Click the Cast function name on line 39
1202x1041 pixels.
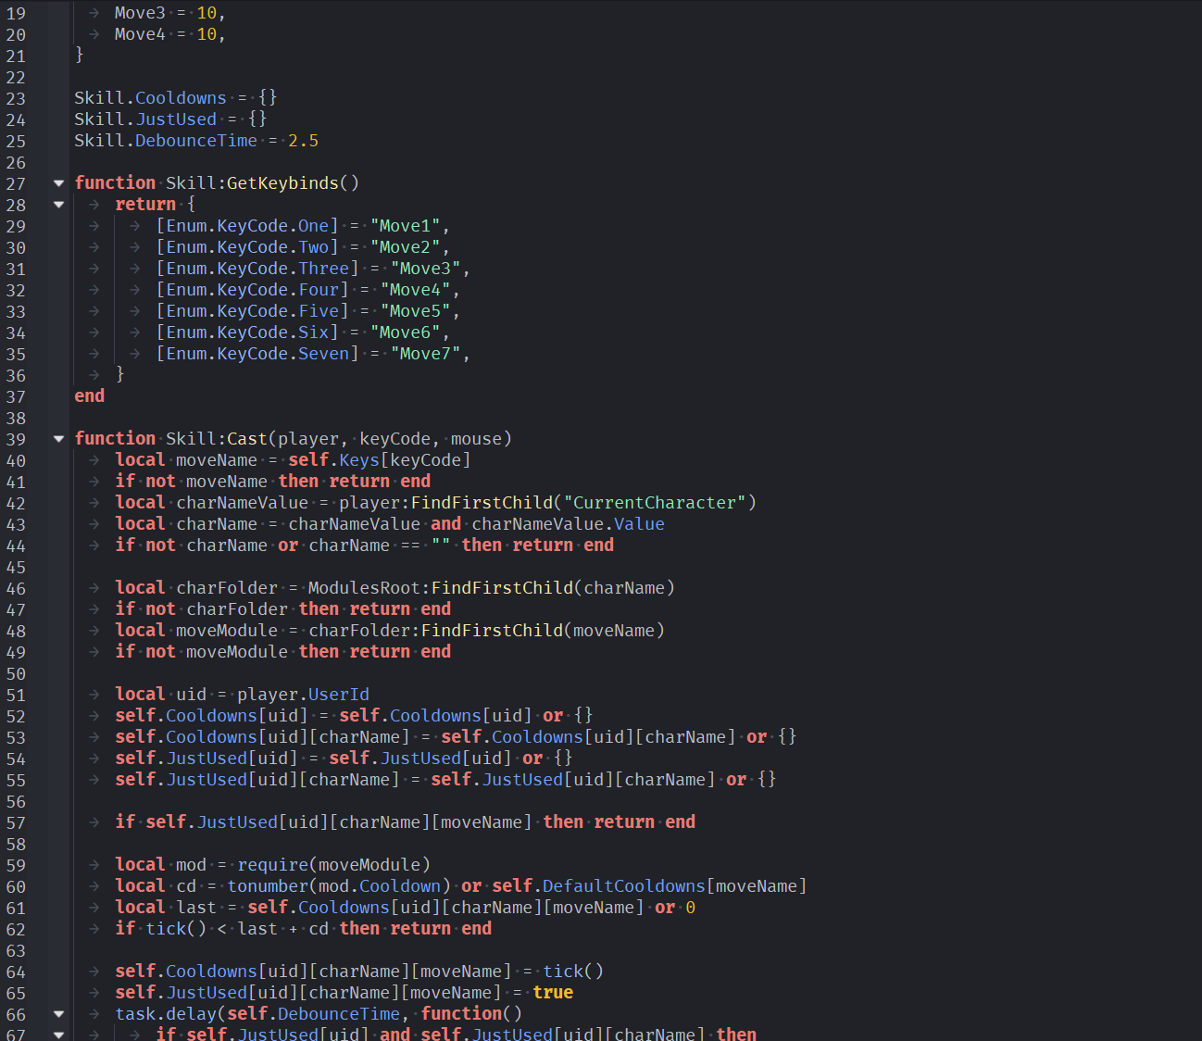[247, 439]
